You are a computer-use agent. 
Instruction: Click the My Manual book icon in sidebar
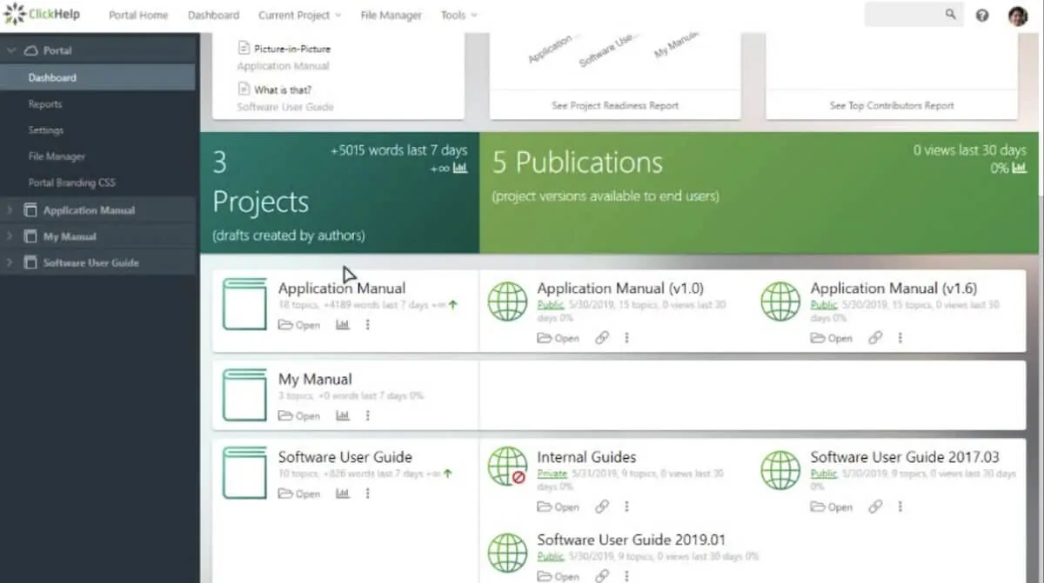click(30, 236)
